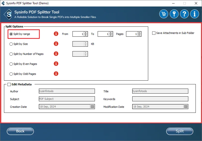Click the question mark help icon
The height and width of the screenshot is (141, 202).
[184, 14]
